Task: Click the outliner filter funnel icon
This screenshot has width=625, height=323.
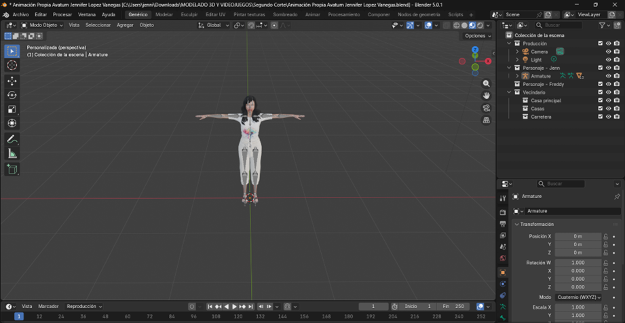Action: pos(602,25)
